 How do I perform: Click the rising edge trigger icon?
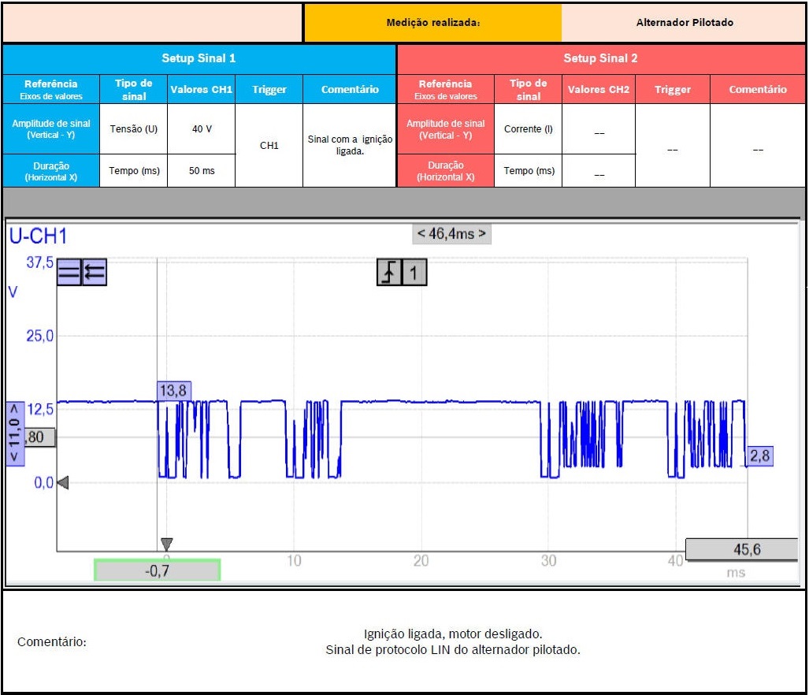pyautogui.click(x=389, y=273)
